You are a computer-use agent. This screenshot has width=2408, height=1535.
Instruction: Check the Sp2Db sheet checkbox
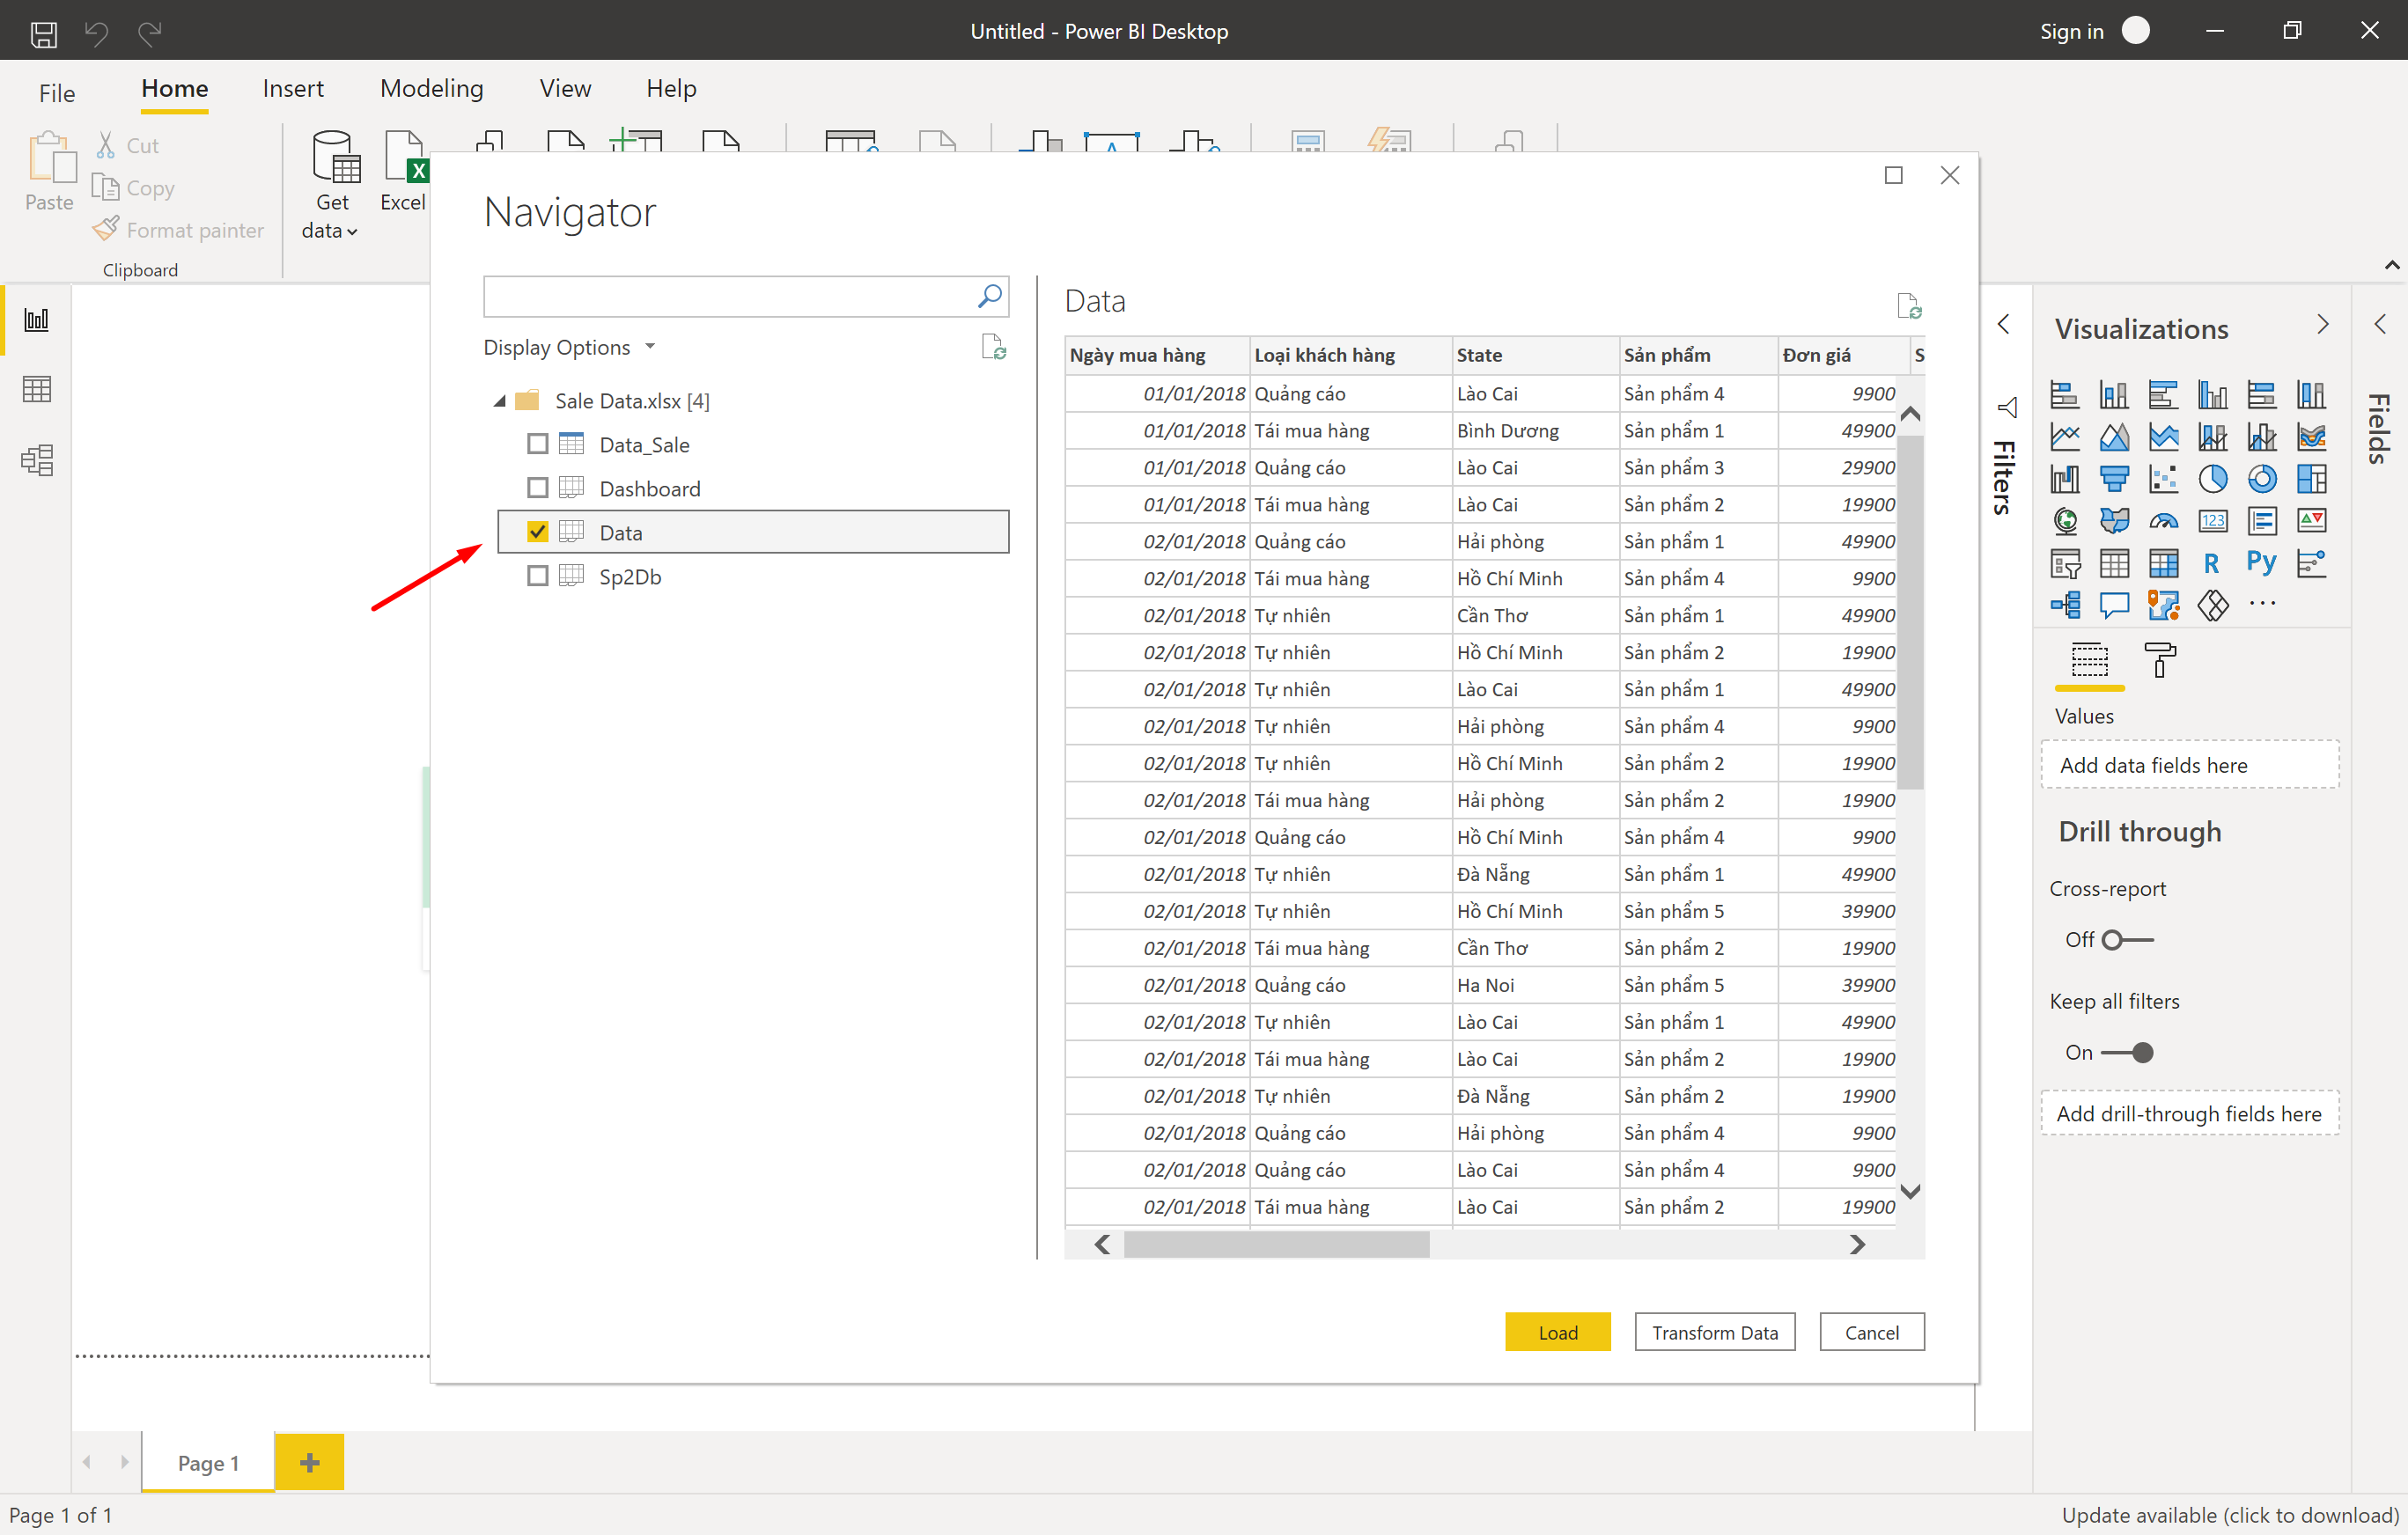(x=537, y=576)
